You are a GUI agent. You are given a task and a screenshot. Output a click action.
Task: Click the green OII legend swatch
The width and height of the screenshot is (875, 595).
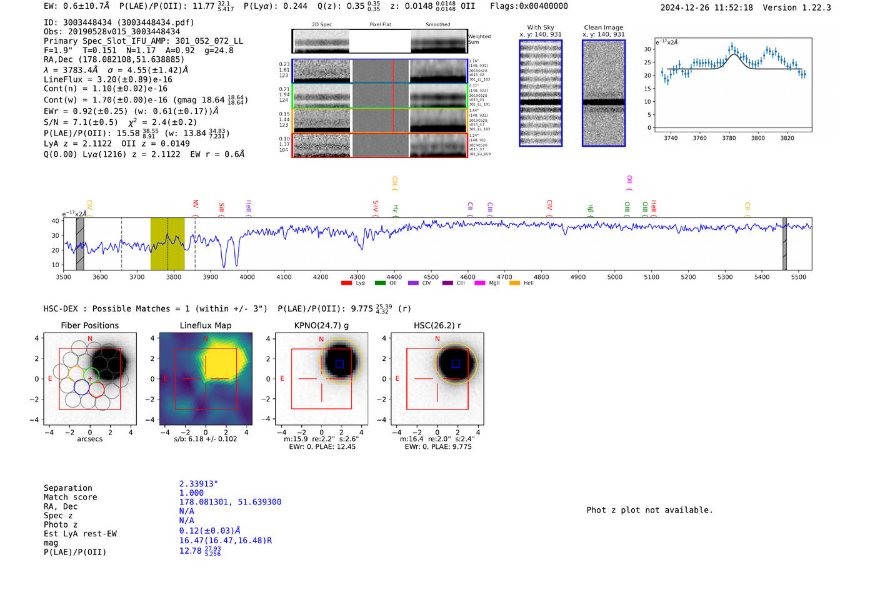380,283
